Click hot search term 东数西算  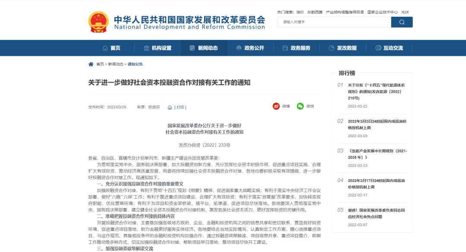click(315, 12)
